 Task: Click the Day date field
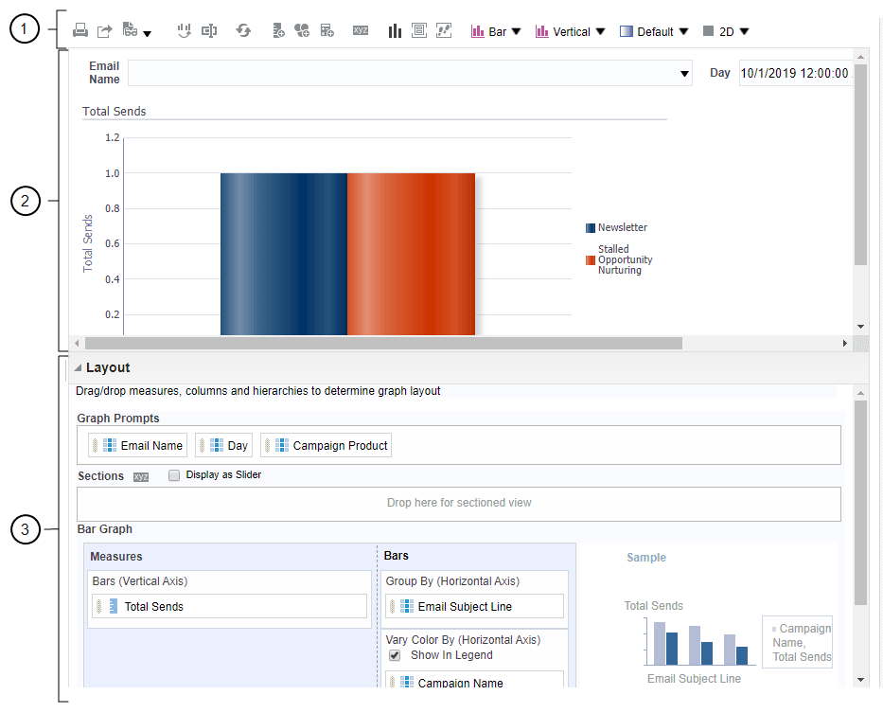tap(798, 73)
